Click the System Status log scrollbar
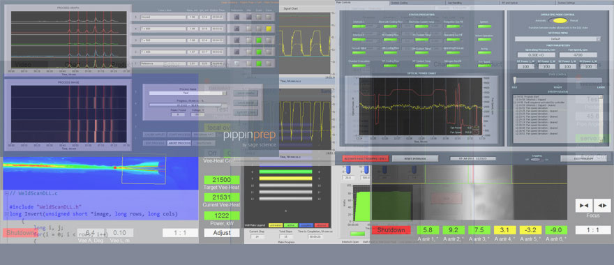 (601, 119)
